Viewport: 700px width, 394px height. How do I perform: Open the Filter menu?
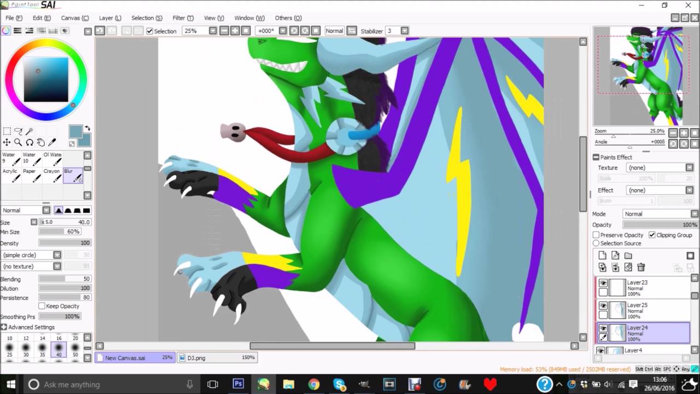pyautogui.click(x=183, y=18)
